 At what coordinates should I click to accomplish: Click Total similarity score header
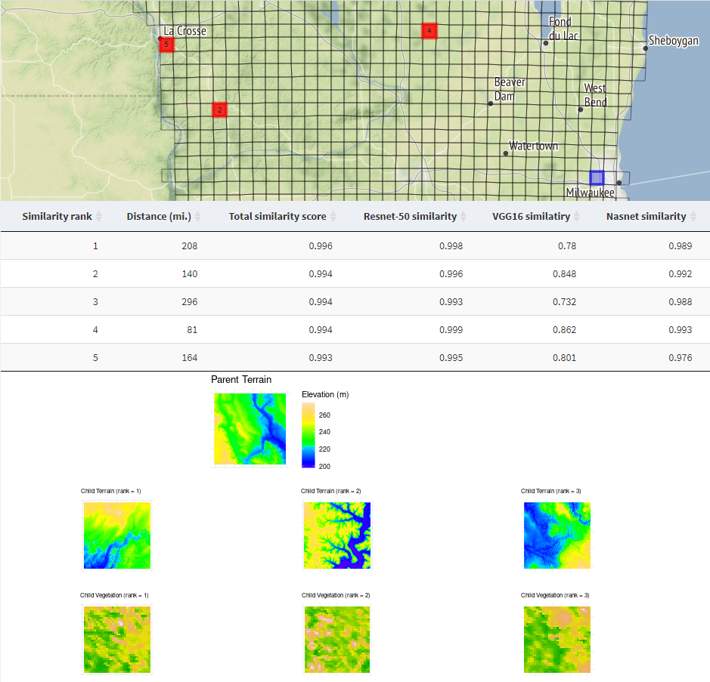click(x=277, y=217)
